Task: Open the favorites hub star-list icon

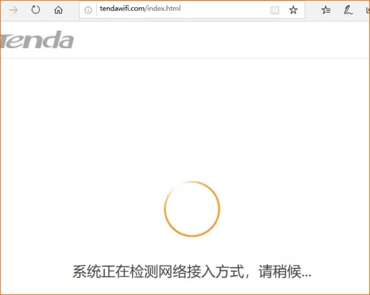Action: pyautogui.click(x=326, y=10)
